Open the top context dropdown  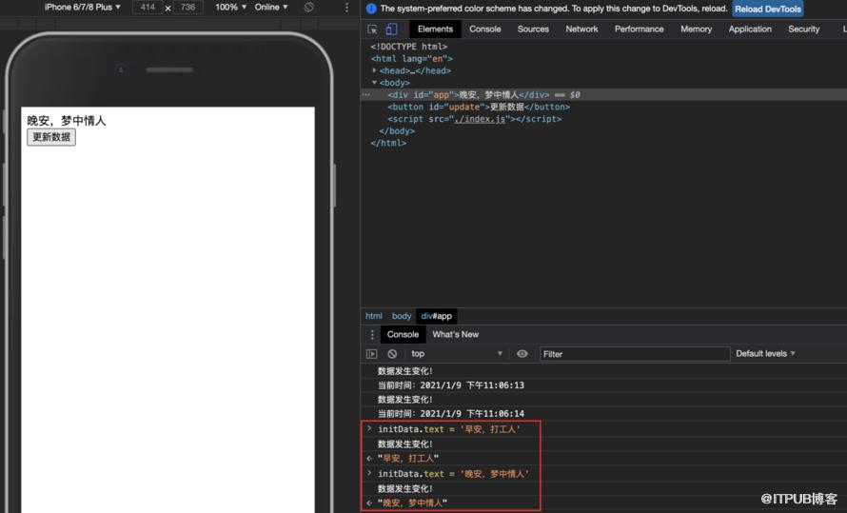[x=457, y=354]
